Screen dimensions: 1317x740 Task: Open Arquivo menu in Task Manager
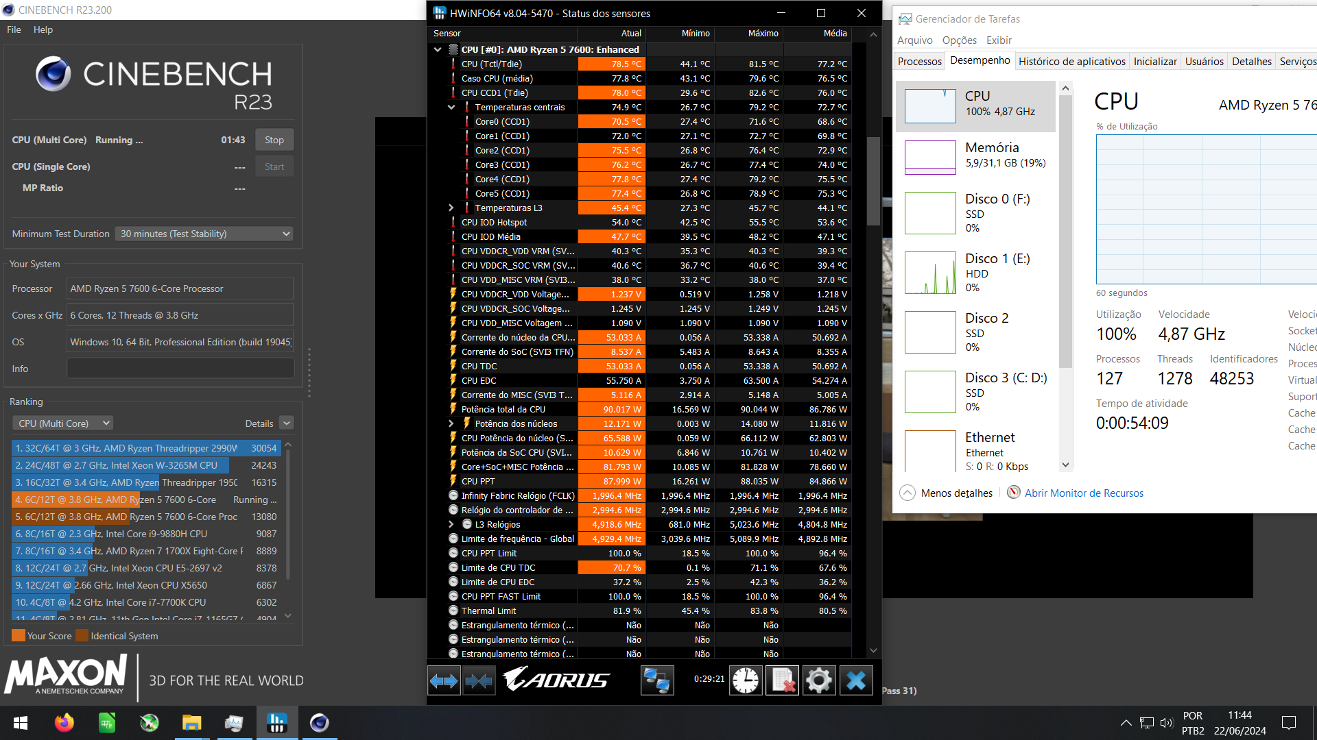915,40
